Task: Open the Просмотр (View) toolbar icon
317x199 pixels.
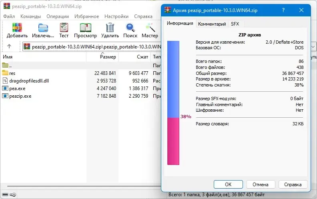Action: tap(86, 28)
